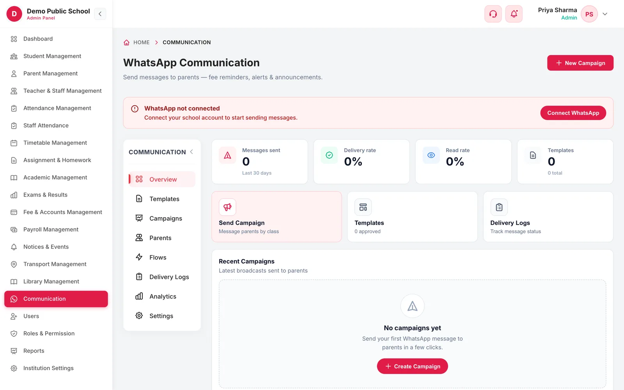
Task: Click the PS profile avatar
Action: pos(589,14)
